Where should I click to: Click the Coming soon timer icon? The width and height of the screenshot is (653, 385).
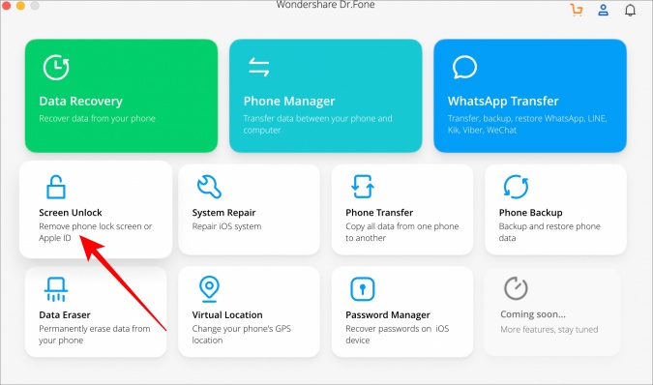tap(516, 288)
